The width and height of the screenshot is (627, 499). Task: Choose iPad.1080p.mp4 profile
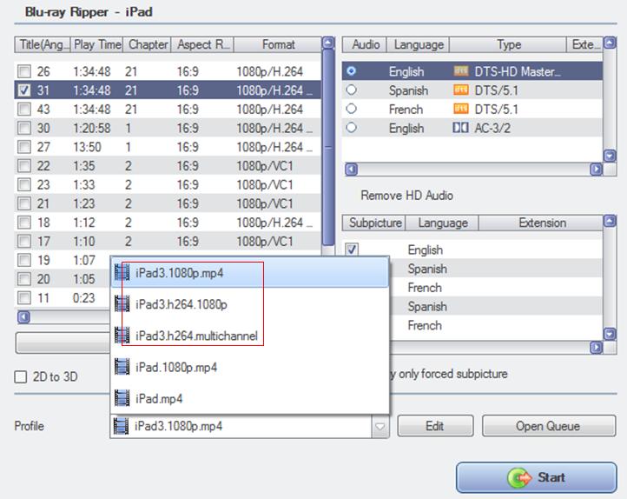pos(249,367)
